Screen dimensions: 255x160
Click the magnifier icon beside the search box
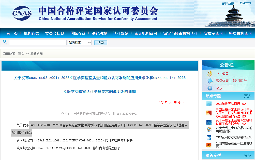[5, 42]
